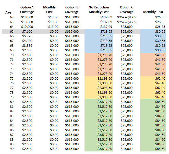Select the Option A Coverage header
This screenshot has width=169, height=154.
(27, 10)
